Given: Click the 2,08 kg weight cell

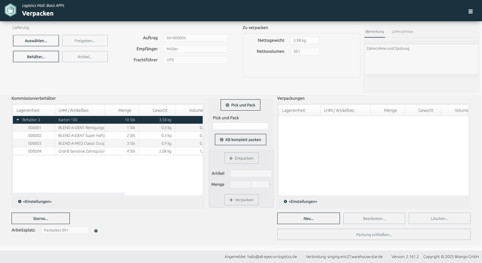Looking at the screenshot, I should point(157,151).
